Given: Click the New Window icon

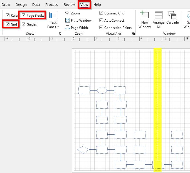Looking at the screenshot, I should point(144,14).
